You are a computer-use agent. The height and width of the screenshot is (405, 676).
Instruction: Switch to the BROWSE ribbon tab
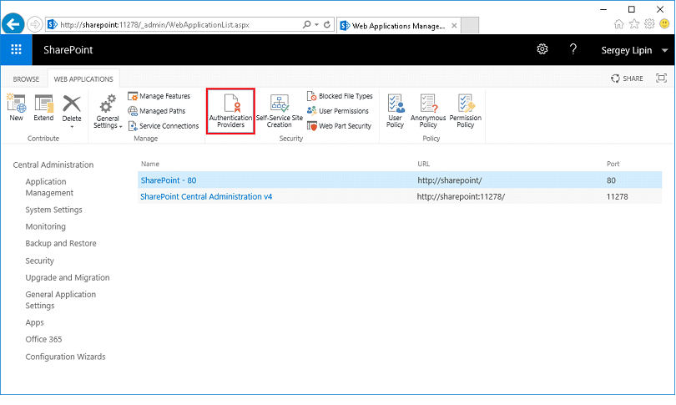click(x=26, y=78)
